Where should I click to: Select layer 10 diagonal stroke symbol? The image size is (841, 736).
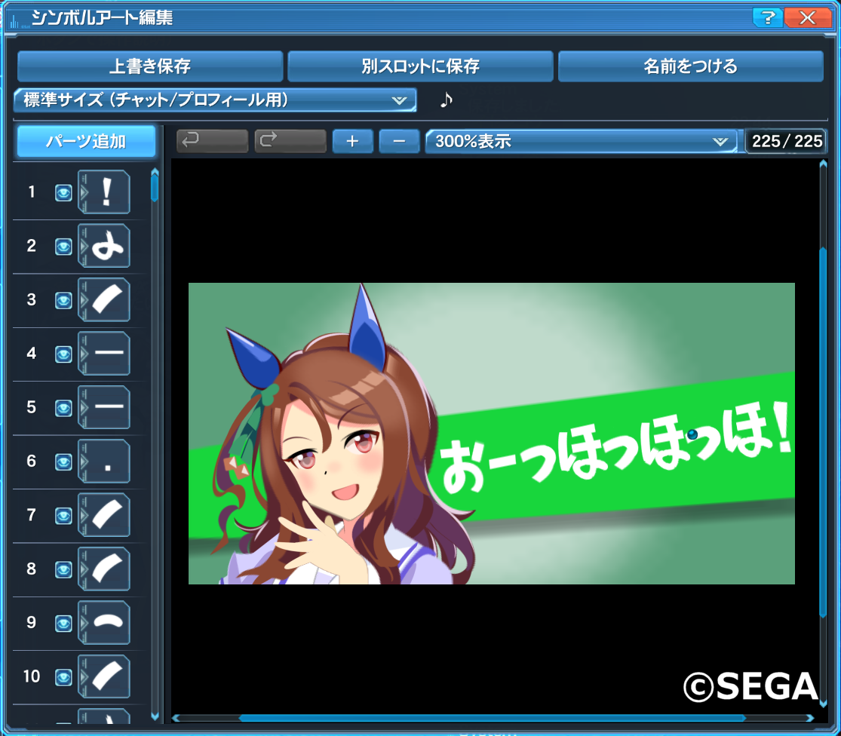(x=104, y=676)
